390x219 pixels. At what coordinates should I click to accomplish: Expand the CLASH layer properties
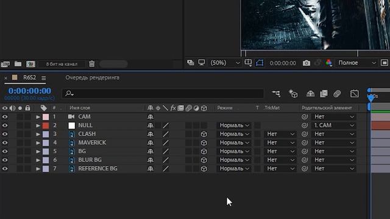point(38,134)
